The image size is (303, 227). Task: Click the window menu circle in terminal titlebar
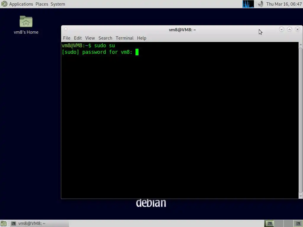tap(66, 29)
